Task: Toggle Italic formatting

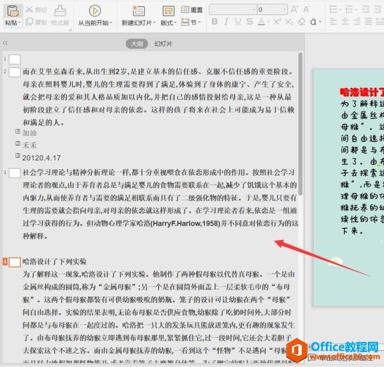Action: 226,22
